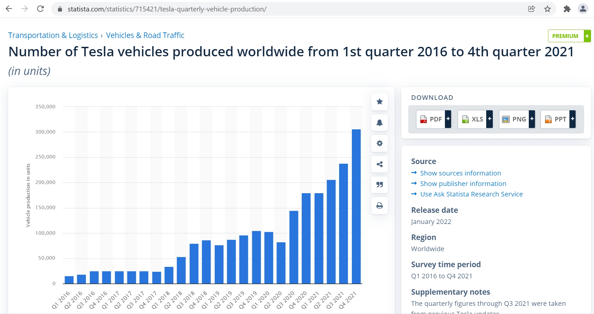Open Use Ask Statista Research Service link
This screenshot has width=594, height=314.
(471, 194)
